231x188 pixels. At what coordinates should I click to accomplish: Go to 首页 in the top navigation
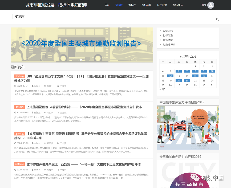(x=107, y=5)
